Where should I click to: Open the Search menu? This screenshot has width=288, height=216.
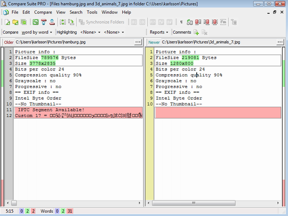[76, 12]
